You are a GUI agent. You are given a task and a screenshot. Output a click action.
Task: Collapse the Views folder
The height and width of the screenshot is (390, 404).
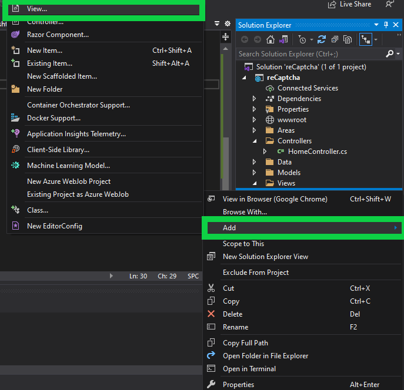[255, 183]
